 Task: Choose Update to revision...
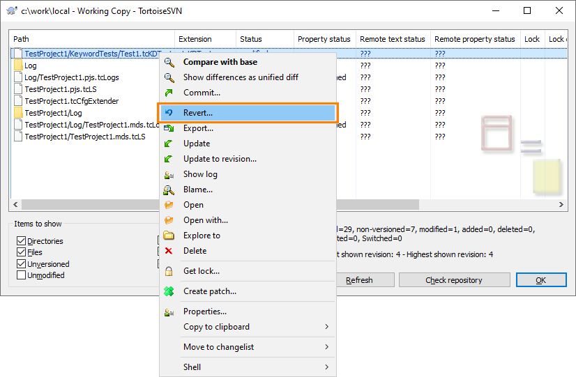(248, 159)
